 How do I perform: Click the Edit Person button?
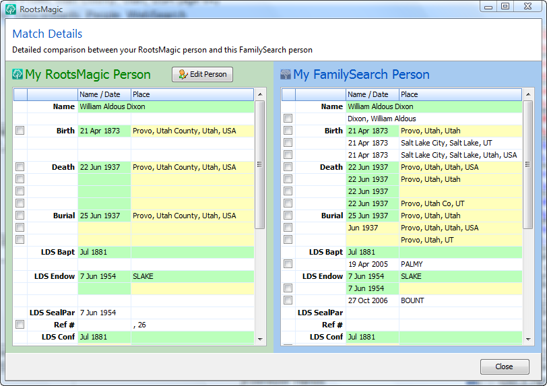[202, 74]
